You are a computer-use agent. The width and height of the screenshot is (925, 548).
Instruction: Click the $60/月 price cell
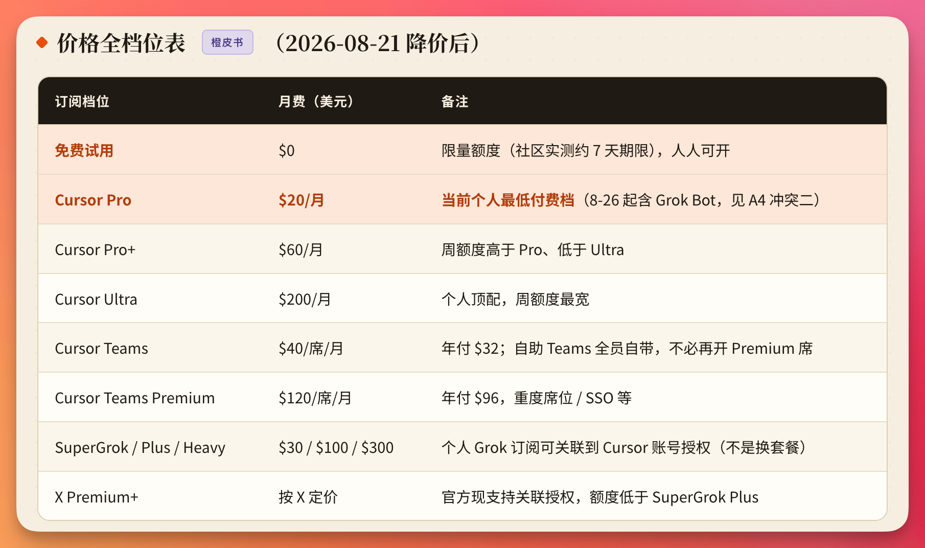click(301, 250)
